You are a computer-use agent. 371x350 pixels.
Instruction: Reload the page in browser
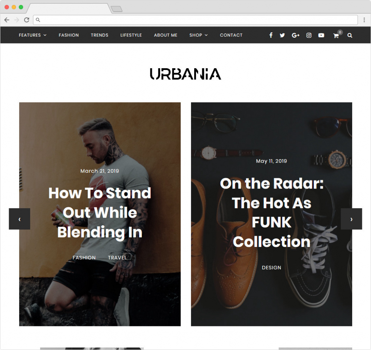(26, 20)
